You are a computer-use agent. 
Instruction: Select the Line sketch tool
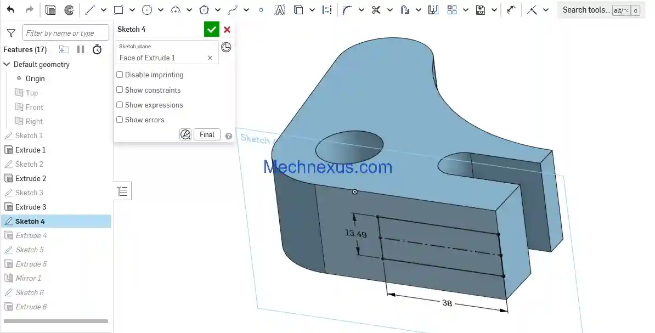89,10
